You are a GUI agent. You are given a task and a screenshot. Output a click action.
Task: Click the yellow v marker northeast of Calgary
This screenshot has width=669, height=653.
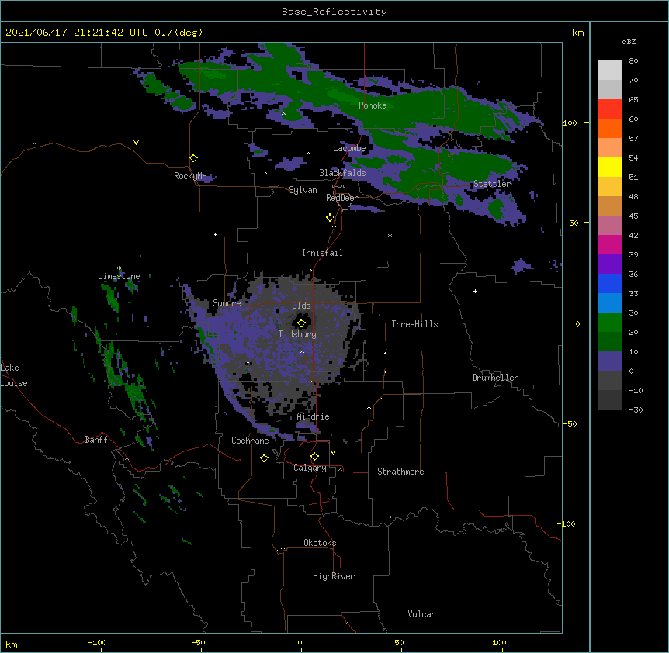(333, 453)
